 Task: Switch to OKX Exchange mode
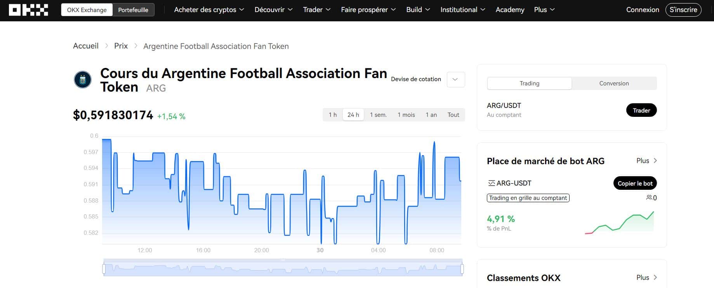(x=87, y=10)
